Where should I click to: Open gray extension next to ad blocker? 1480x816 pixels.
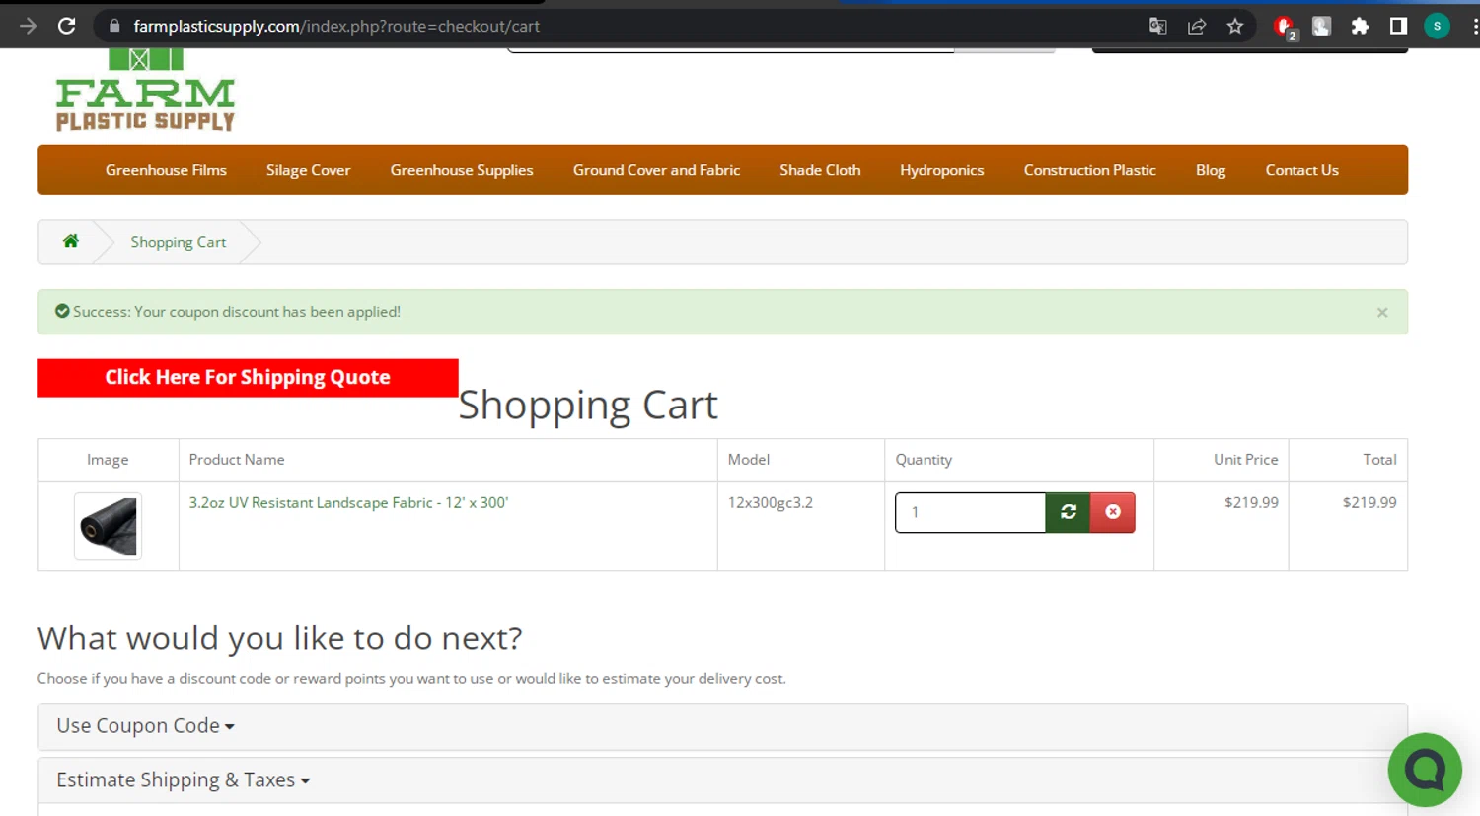pyautogui.click(x=1322, y=27)
